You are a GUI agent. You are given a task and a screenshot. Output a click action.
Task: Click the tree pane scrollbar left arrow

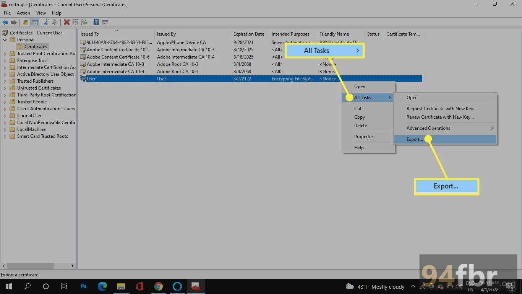(x=4, y=266)
